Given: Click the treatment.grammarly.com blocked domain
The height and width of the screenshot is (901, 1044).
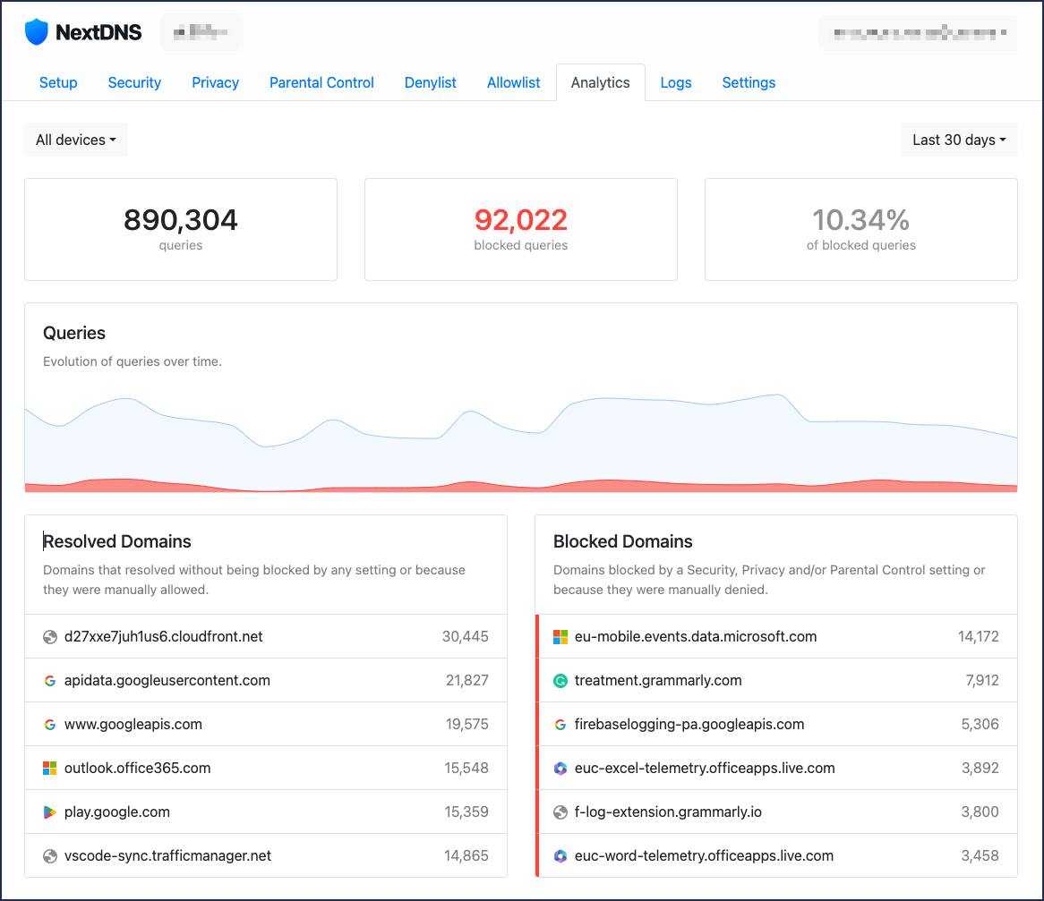Looking at the screenshot, I should click(x=658, y=681).
